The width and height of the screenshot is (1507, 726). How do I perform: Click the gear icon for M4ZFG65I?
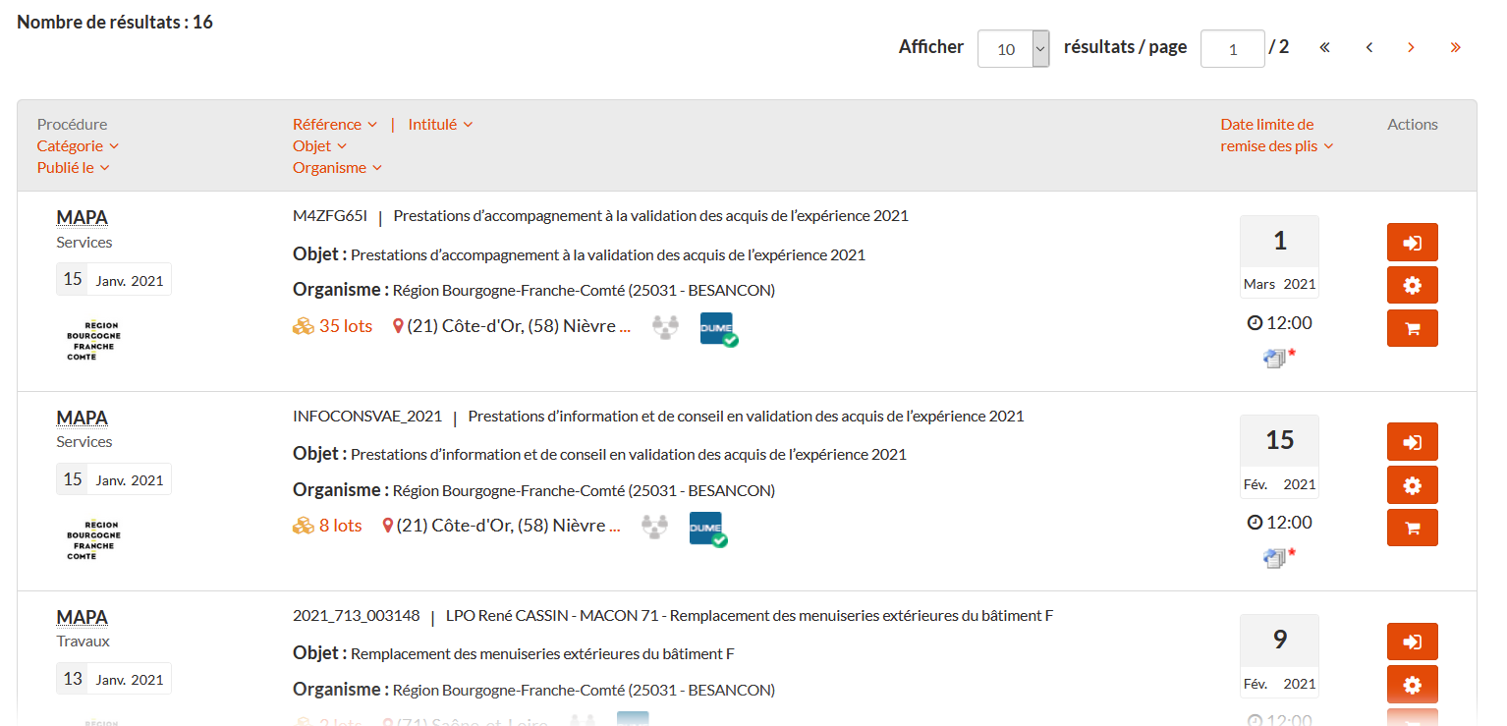[1412, 285]
